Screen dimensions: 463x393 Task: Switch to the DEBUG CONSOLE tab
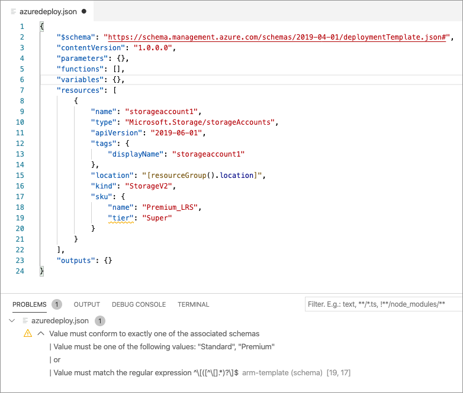coord(139,304)
